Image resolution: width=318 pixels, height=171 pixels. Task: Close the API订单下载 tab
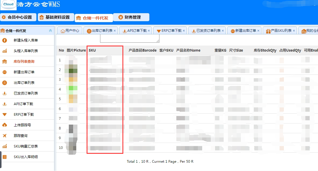coord(149,31)
